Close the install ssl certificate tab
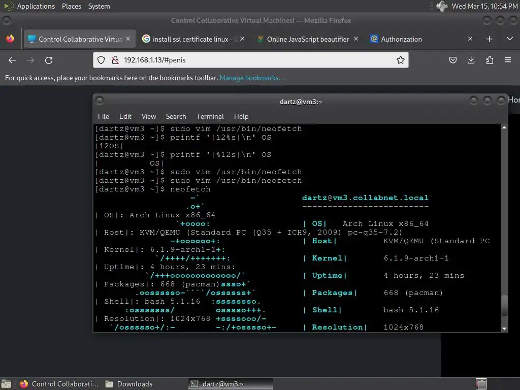This screenshot has width=520, height=390. point(242,39)
